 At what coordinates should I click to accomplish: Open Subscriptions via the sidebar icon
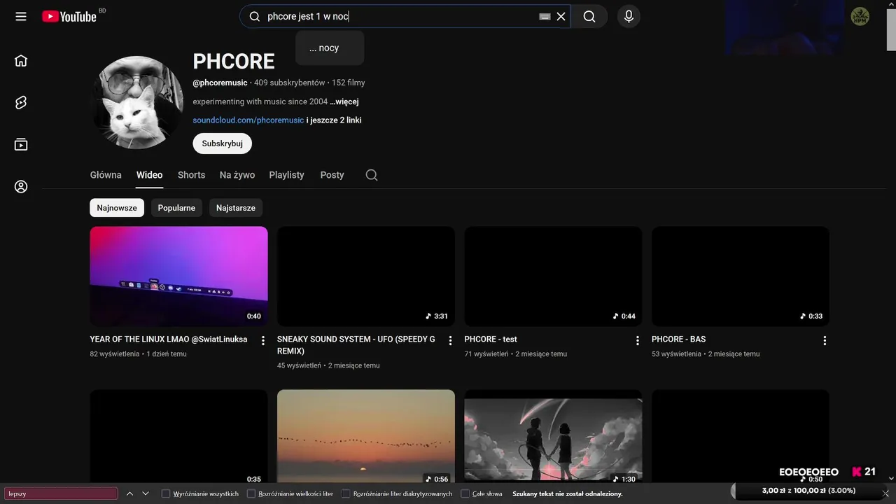coord(21,144)
